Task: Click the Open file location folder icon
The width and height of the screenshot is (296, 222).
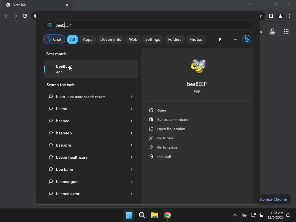Action: coord(151,129)
